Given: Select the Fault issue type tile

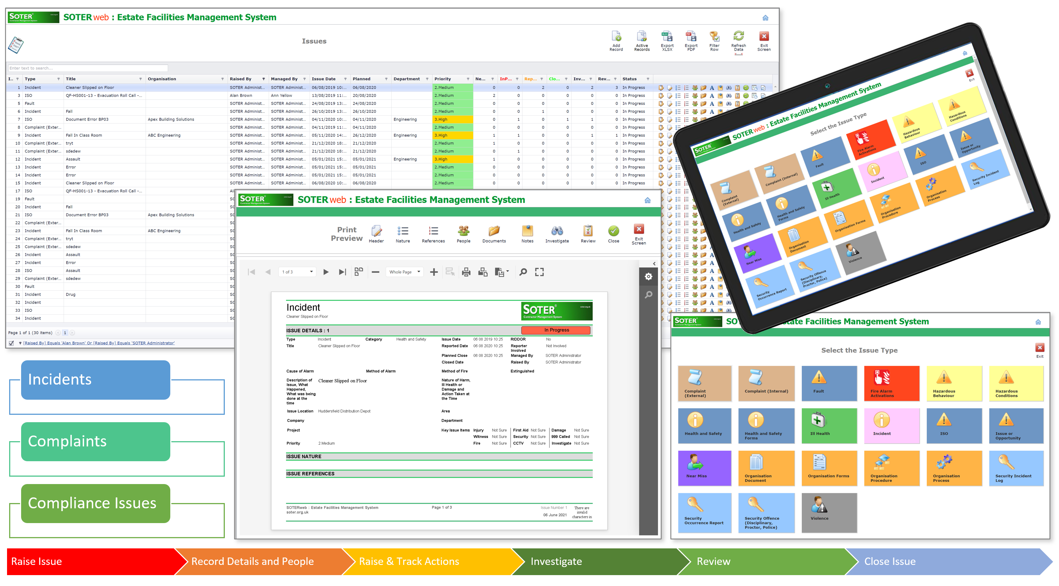Looking at the screenshot, I should 829,383.
